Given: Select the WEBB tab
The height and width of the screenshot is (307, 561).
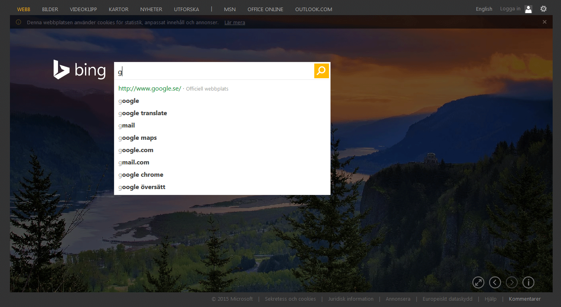Looking at the screenshot, I should tap(24, 9).
